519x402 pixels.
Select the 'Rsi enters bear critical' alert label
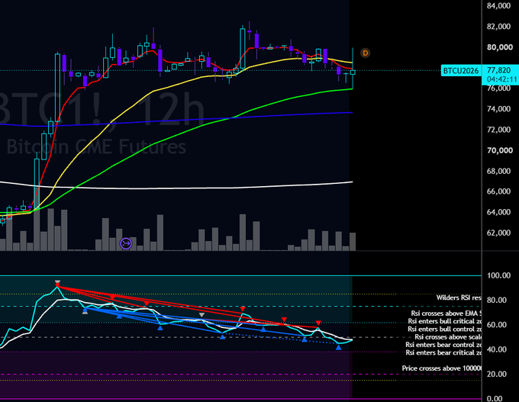(x=443, y=352)
